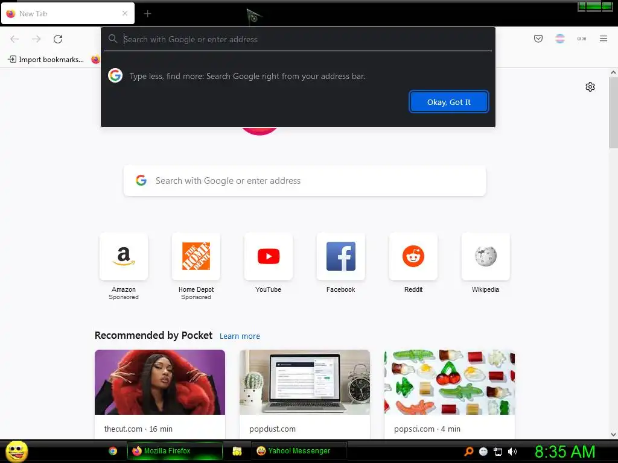Open the thecut.com Pocket story thumbnail
618x463 pixels.
coord(159,382)
